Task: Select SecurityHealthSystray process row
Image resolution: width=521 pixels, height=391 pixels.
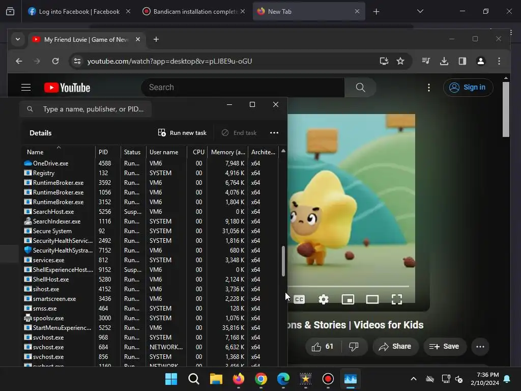Action: pos(150,250)
